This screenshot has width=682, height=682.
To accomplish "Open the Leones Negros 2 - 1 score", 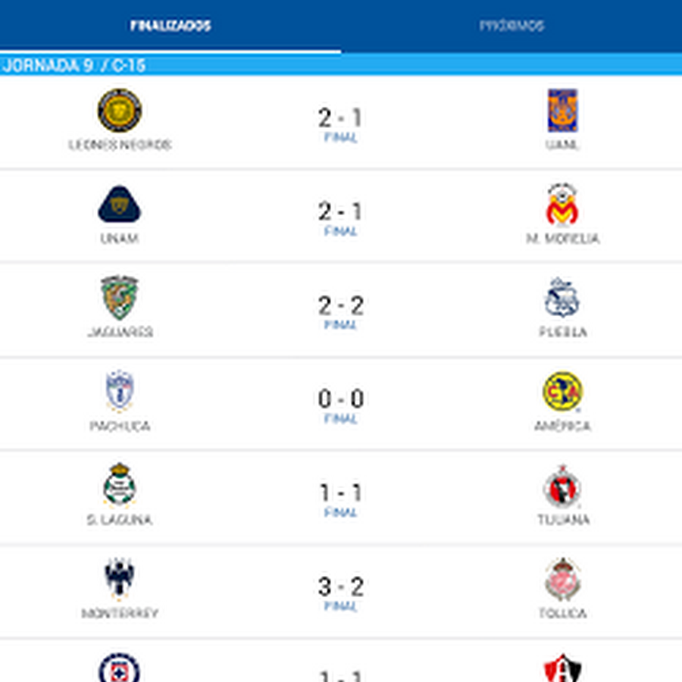I will [340, 119].
